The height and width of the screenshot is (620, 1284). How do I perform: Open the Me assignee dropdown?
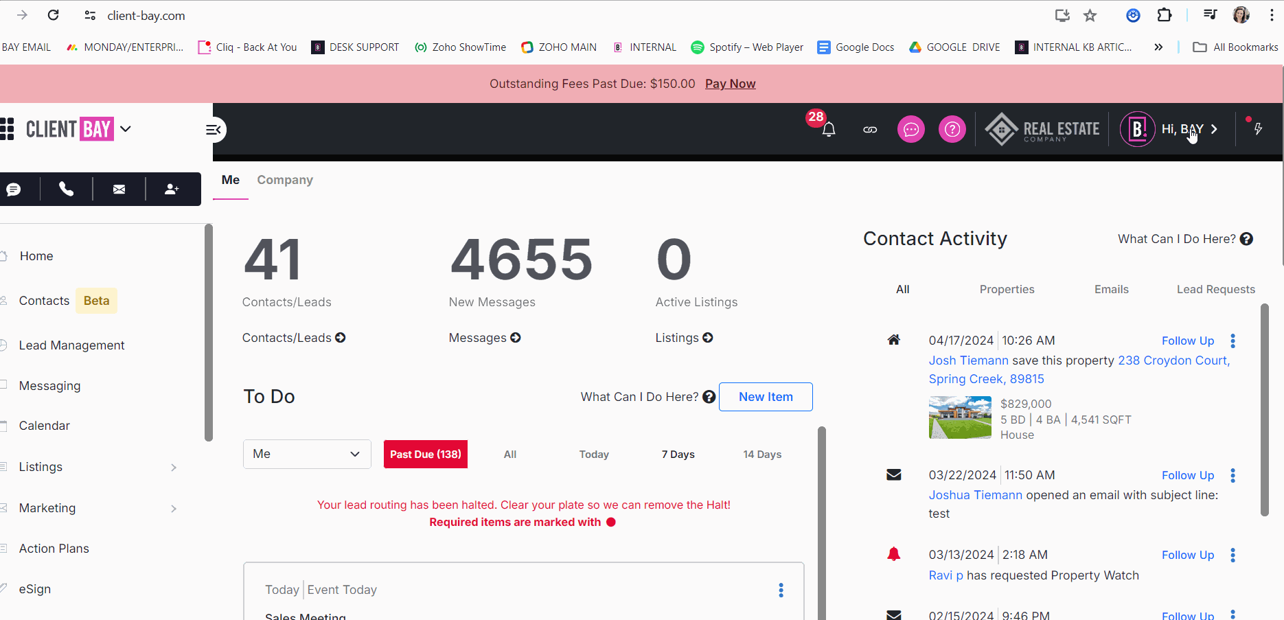coord(307,455)
